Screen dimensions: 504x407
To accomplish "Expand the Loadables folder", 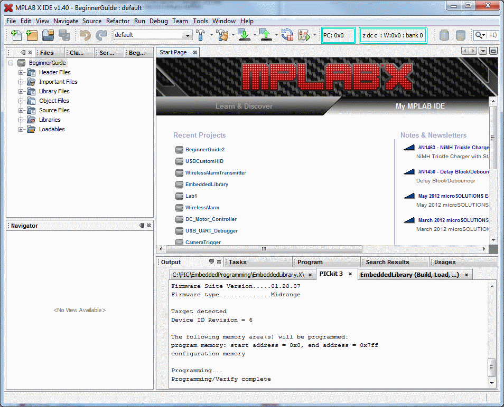I will (21, 129).
